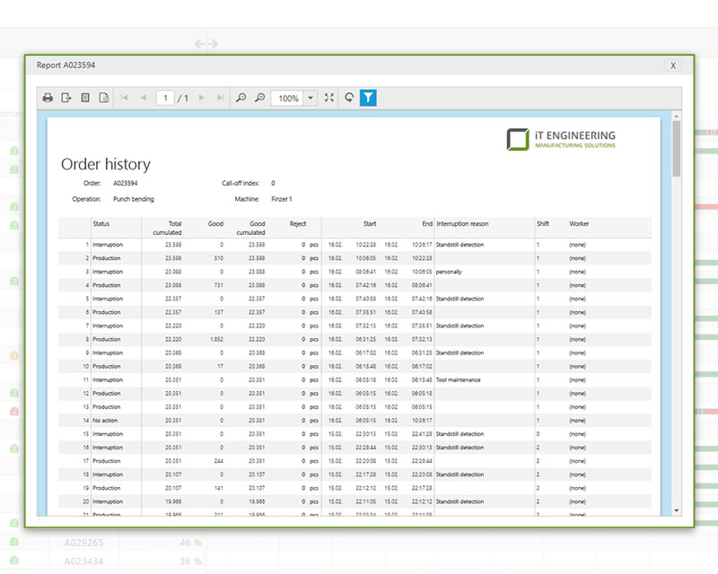Jump to the last page

pyautogui.click(x=220, y=98)
